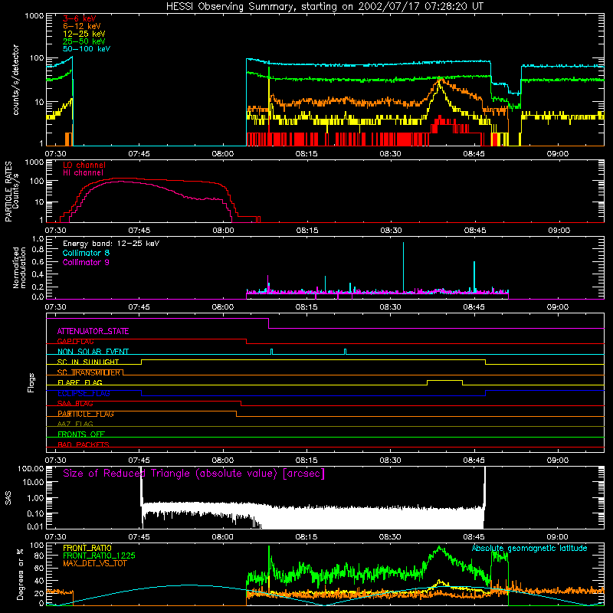Click the vertical Flags axis label
Screen dimensions: 613x613
(31, 382)
